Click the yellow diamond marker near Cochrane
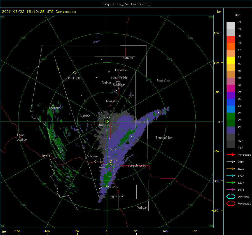This screenshot has width=252, height=235. coord(96,162)
